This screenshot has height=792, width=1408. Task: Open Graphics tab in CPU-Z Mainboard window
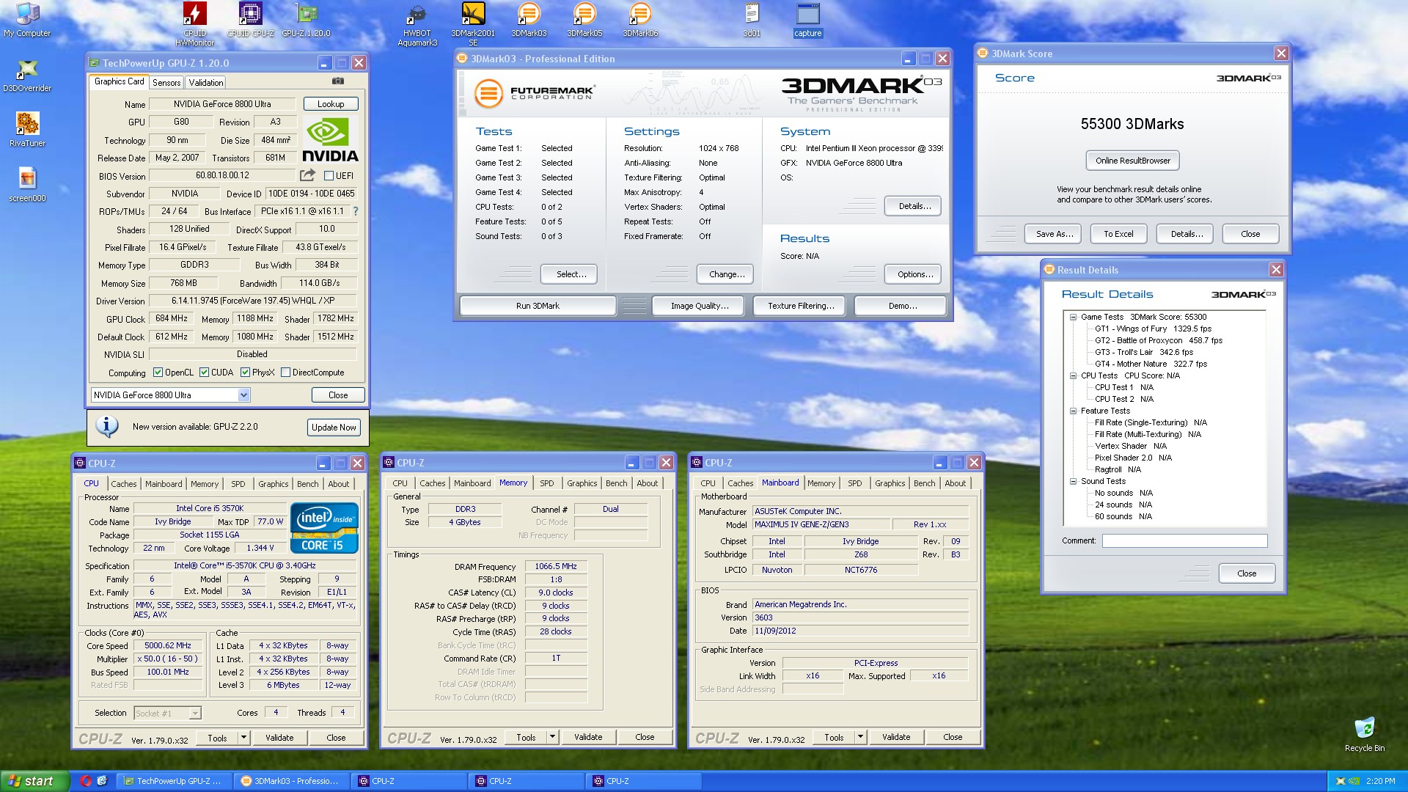(890, 483)
